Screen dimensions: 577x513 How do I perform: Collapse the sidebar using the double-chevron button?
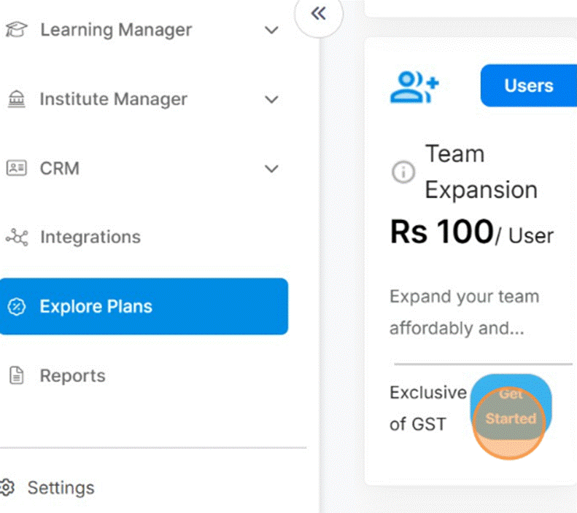tap(318, 14)
